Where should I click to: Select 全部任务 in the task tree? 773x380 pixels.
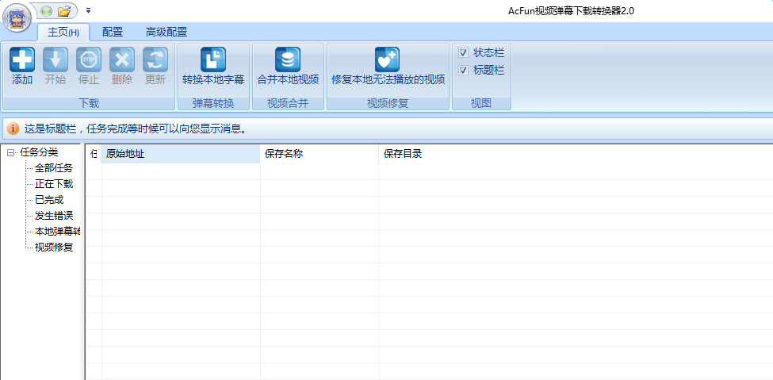(x=54, y=168)
